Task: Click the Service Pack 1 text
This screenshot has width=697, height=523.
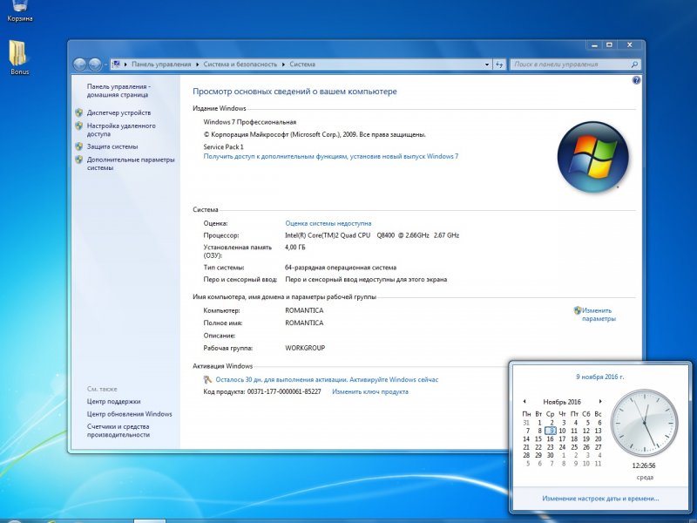Action: tap(224, 146)
